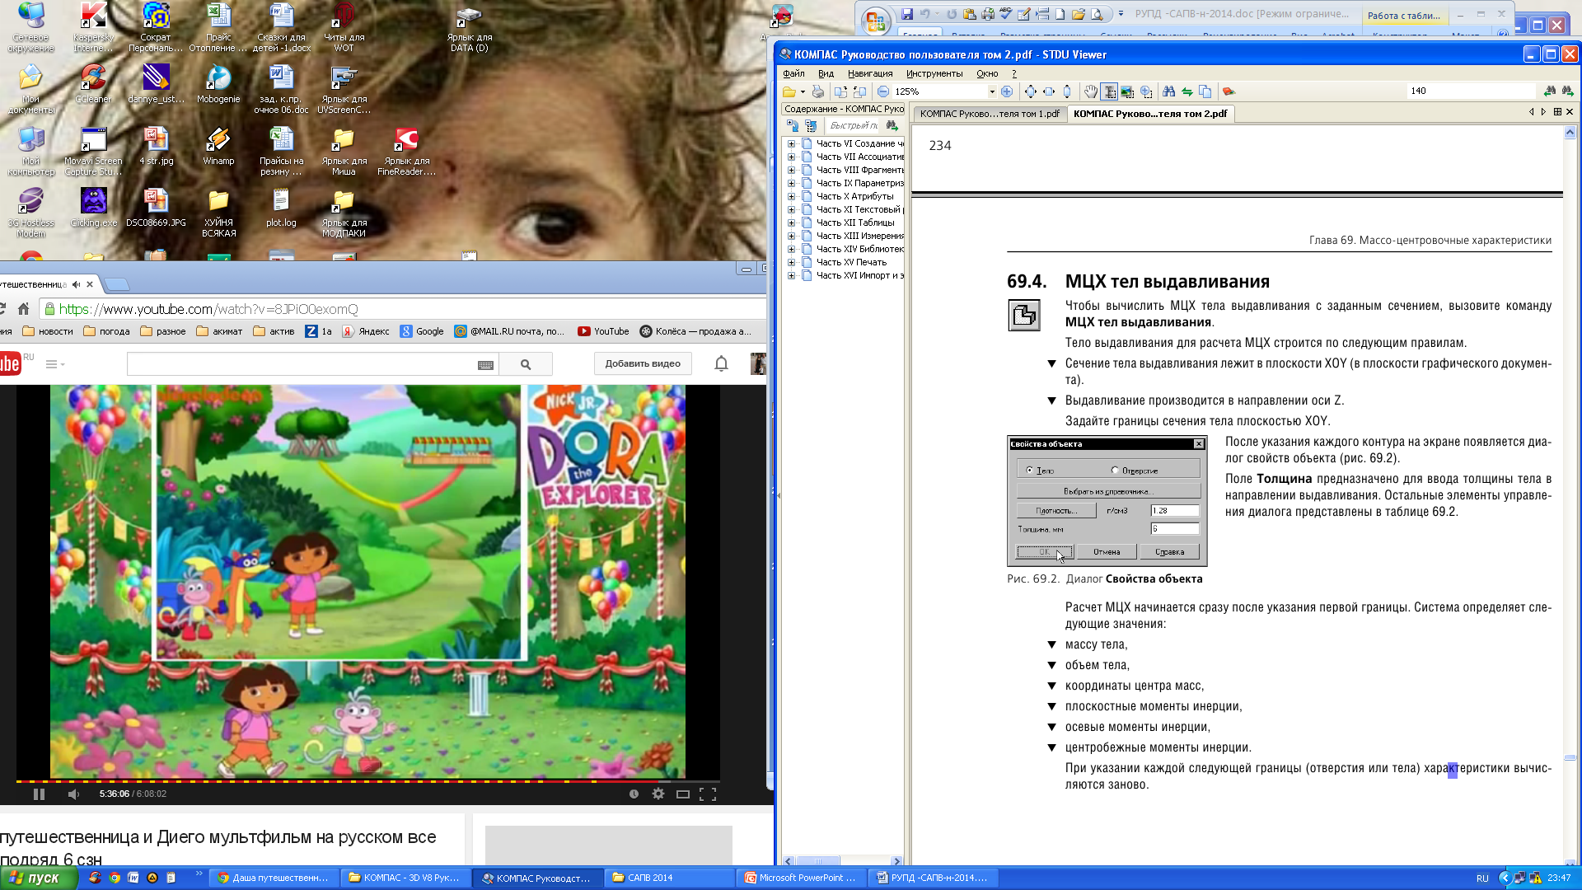Viewport: 1582px width, 890px height.
Task: Click the search text field showing 140
Action: coord(1471,91)
